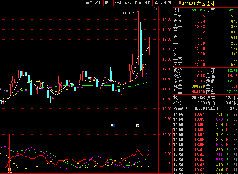
Task: Click the diamond icon above chart
Action: point(150,9)
